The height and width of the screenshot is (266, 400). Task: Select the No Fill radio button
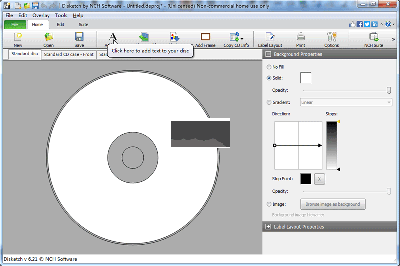pyautogui.click(x=270, y=67)
